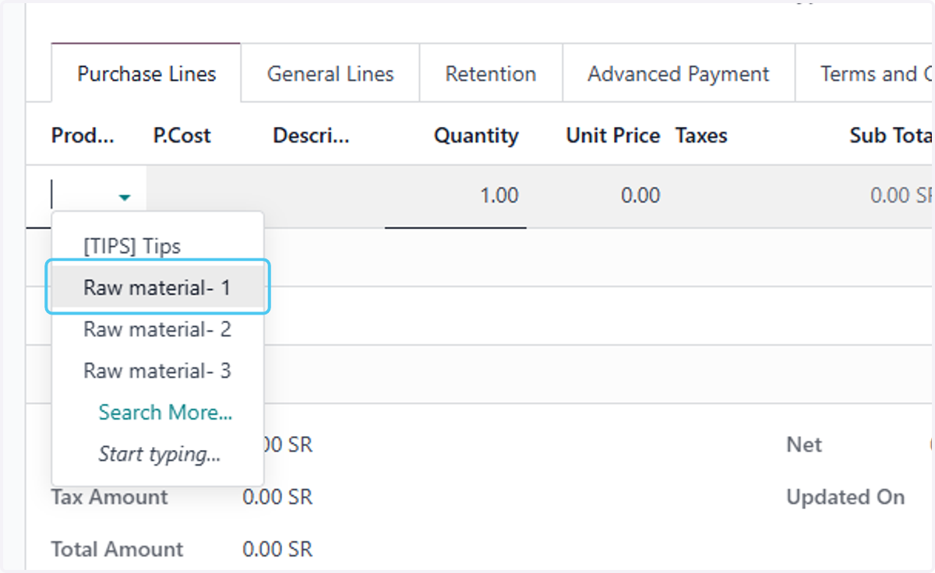Sort by the Quantity column header
Image resolution: width=935 pixels, height=573 pixels.
coord(476,135)
